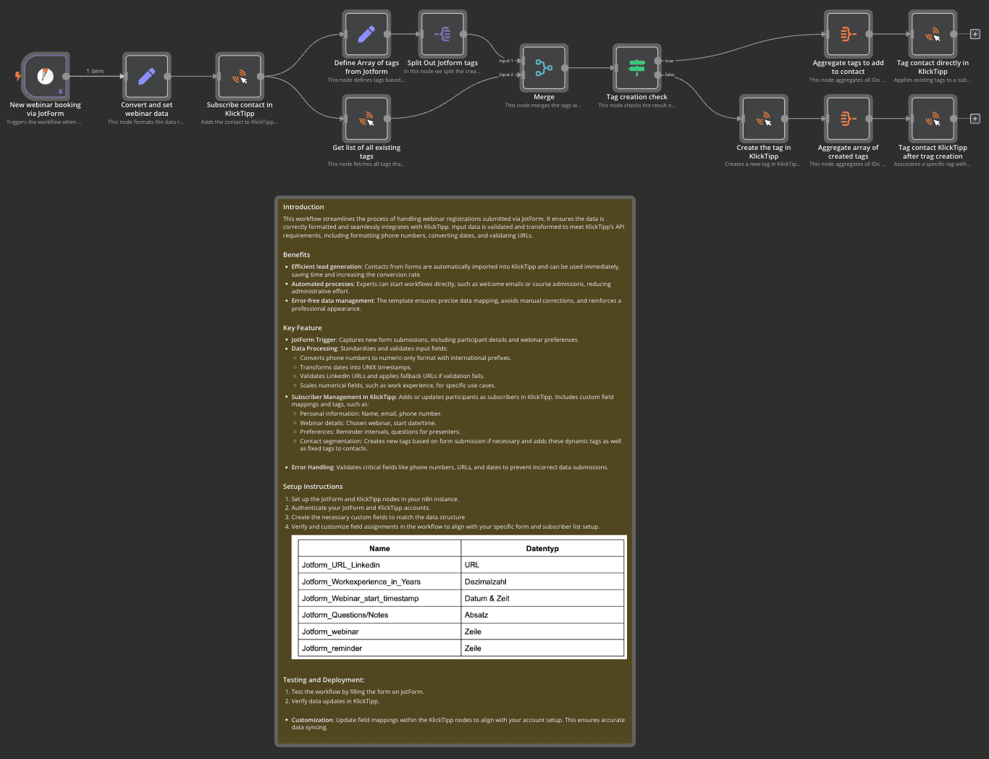Click the Datentyp column header
This screenshot has height=759, width=989.
pos(542,548)
